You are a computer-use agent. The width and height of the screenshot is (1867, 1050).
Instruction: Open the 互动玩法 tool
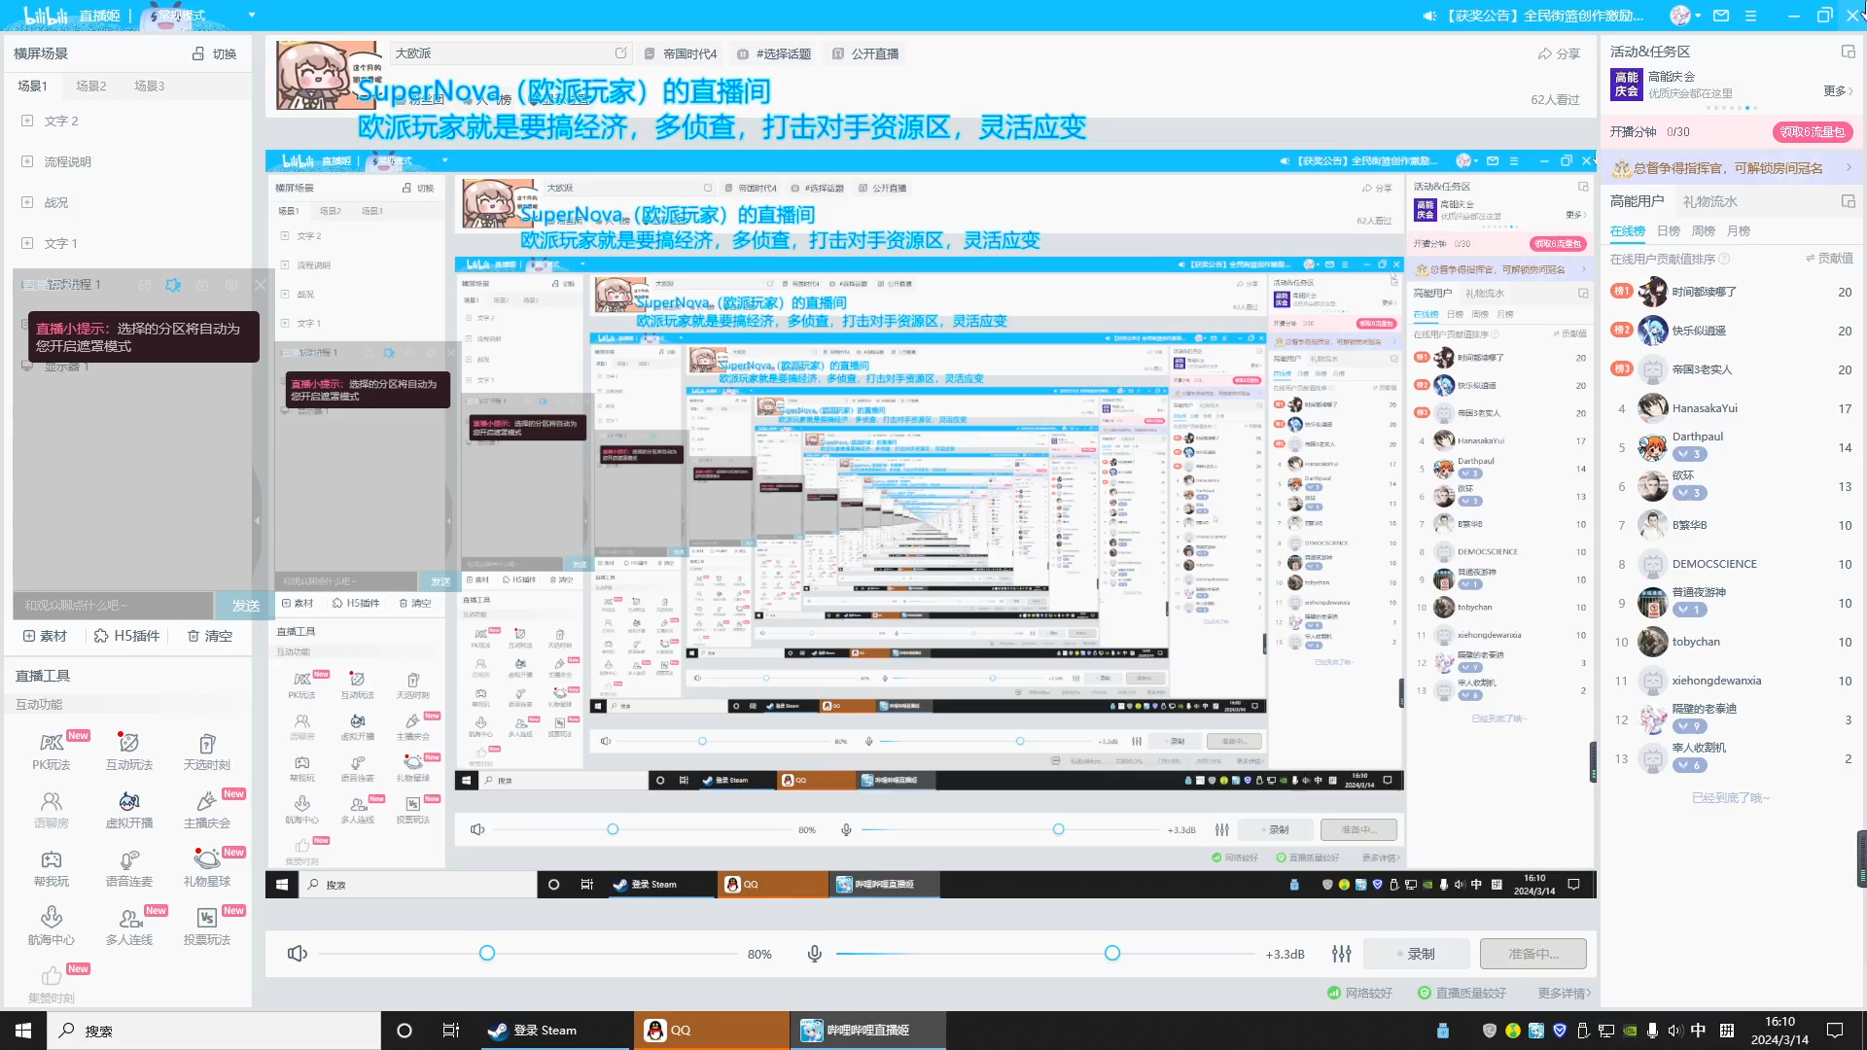(x=129, y=752)
